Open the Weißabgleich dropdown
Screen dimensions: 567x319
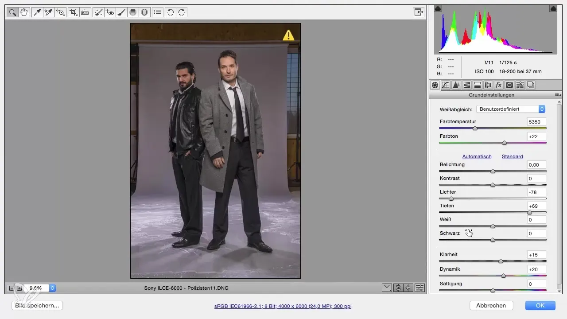(x=510, y=109)
